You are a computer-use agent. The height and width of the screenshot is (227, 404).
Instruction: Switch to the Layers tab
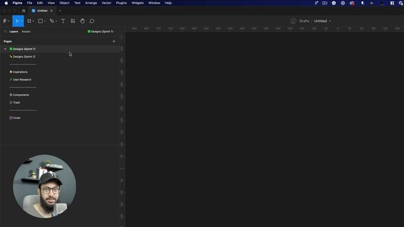(x=14, y=32)
